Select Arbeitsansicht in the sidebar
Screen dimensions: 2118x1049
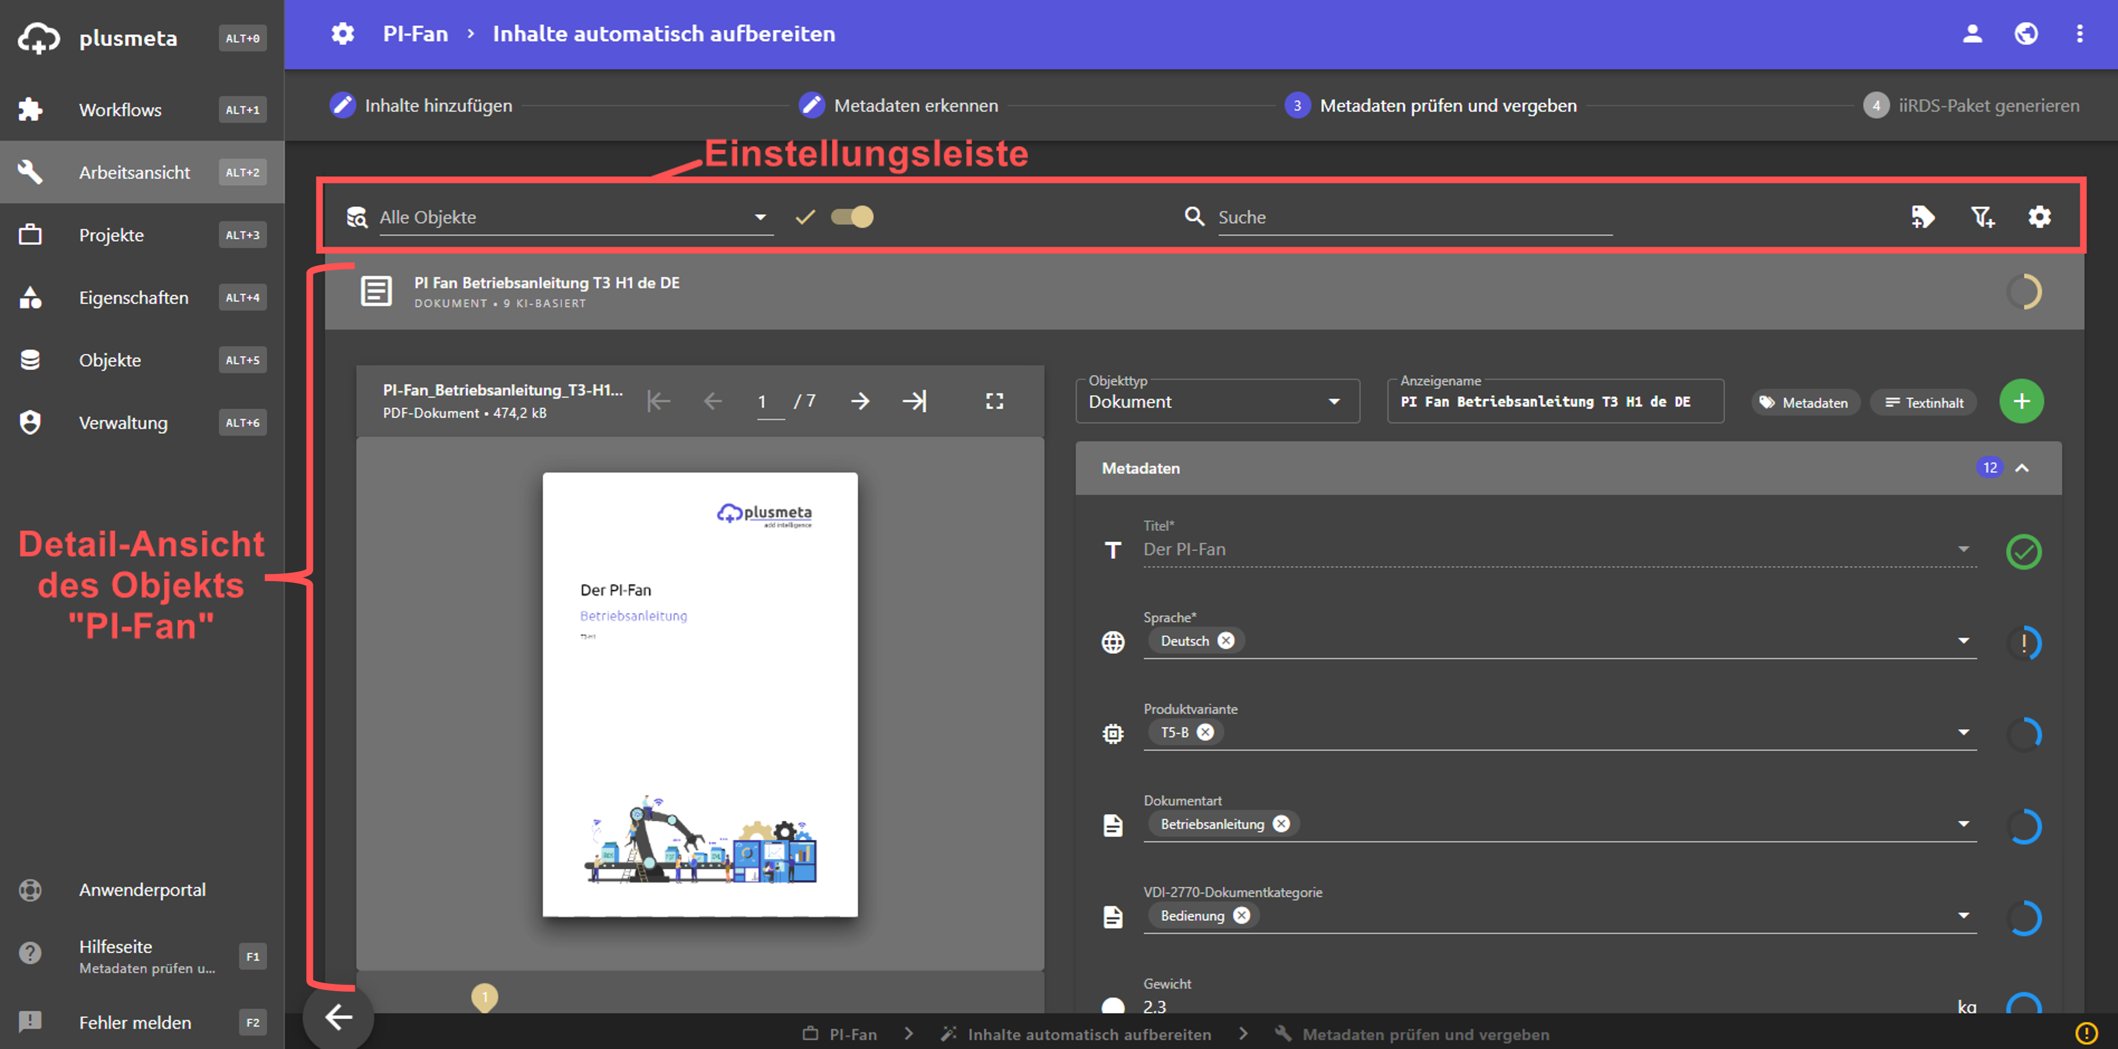tap(142, 172)
